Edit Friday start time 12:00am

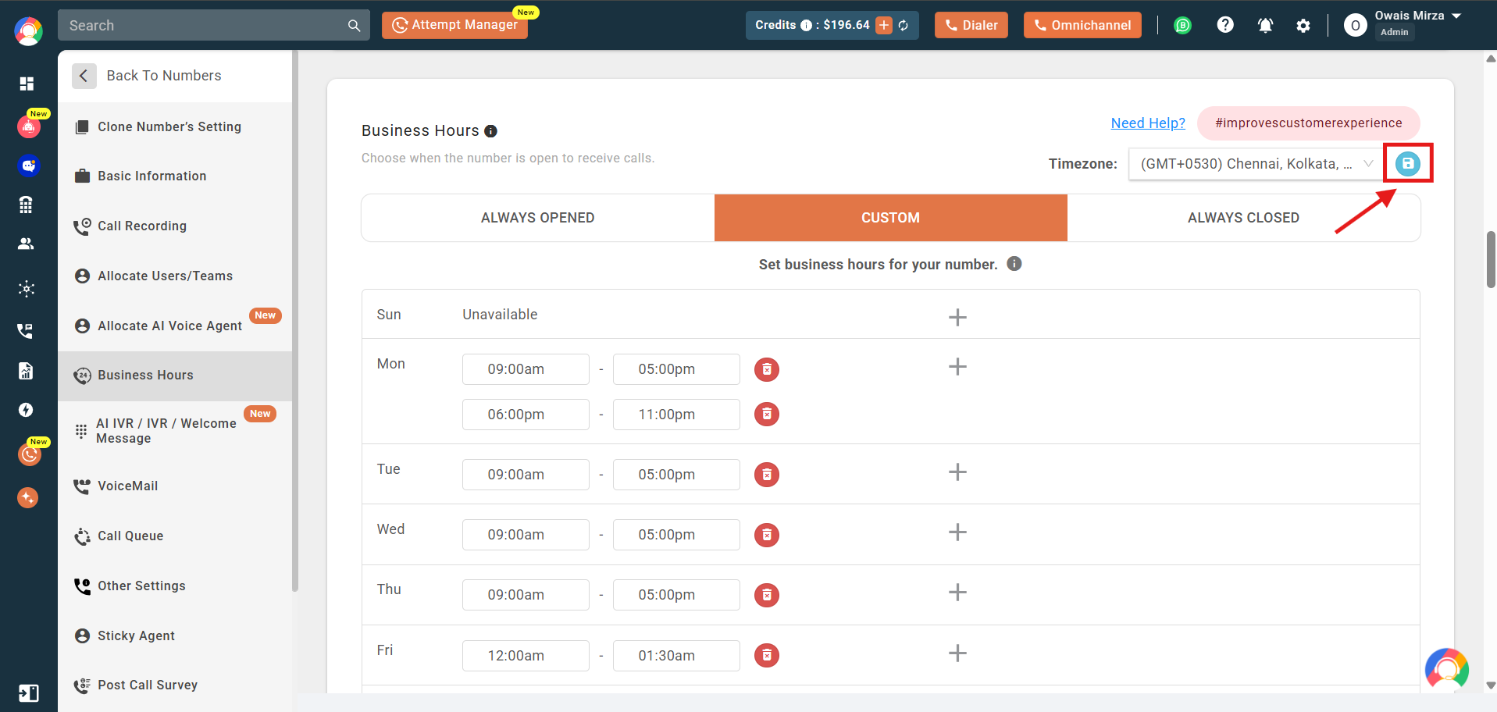coord(526,656)
